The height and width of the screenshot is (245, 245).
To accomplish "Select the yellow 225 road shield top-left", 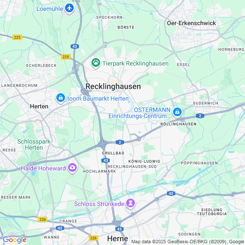I will 17,37.
